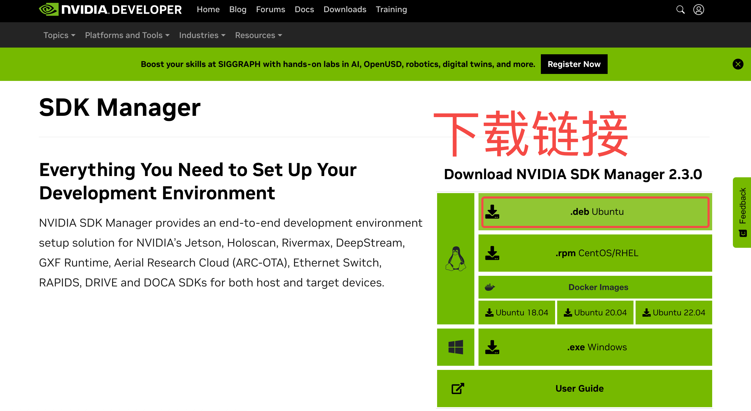Image resolution: width=751 pixels, height=411 pixels.
Task: Expand the Topics dropdown
Action: point(60,35)
